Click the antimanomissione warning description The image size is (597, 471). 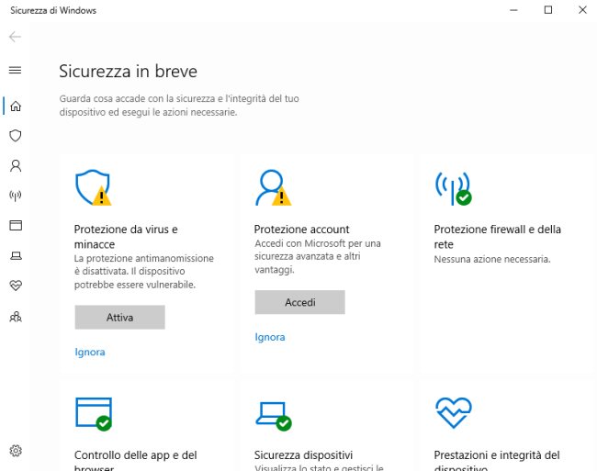[x=144, y=272]
